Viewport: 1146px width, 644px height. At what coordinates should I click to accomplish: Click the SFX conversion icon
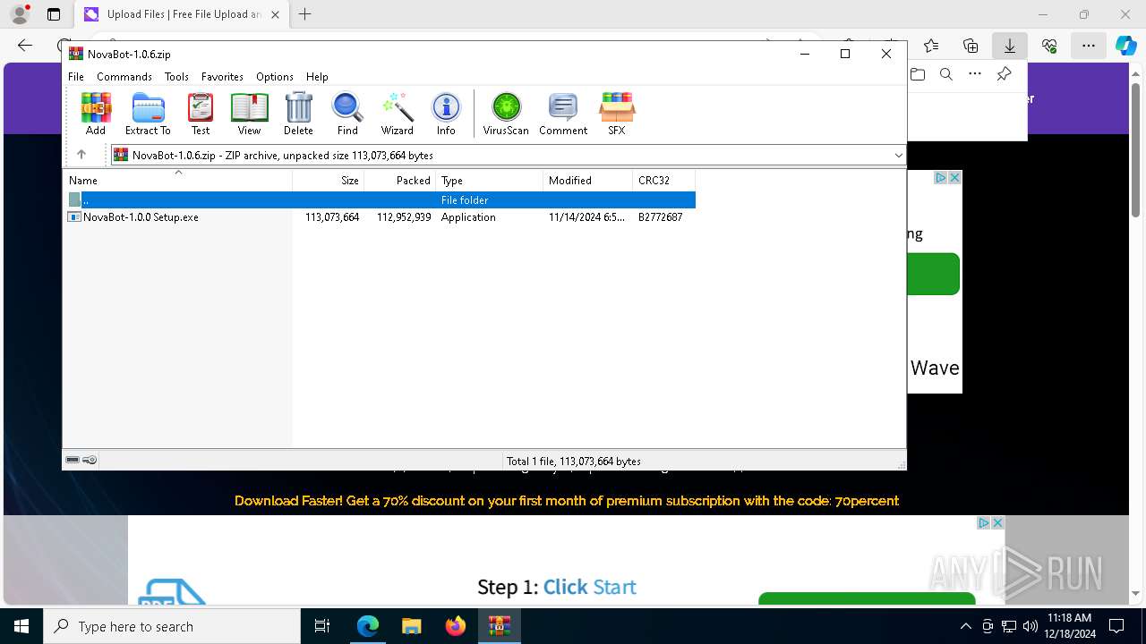(x=617, y=114)
